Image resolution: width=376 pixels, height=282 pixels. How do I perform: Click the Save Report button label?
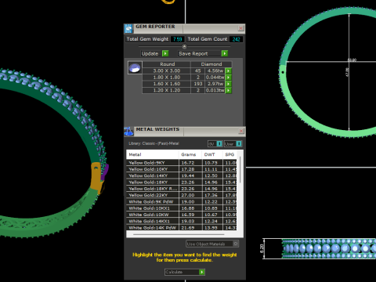coord(193,53)
